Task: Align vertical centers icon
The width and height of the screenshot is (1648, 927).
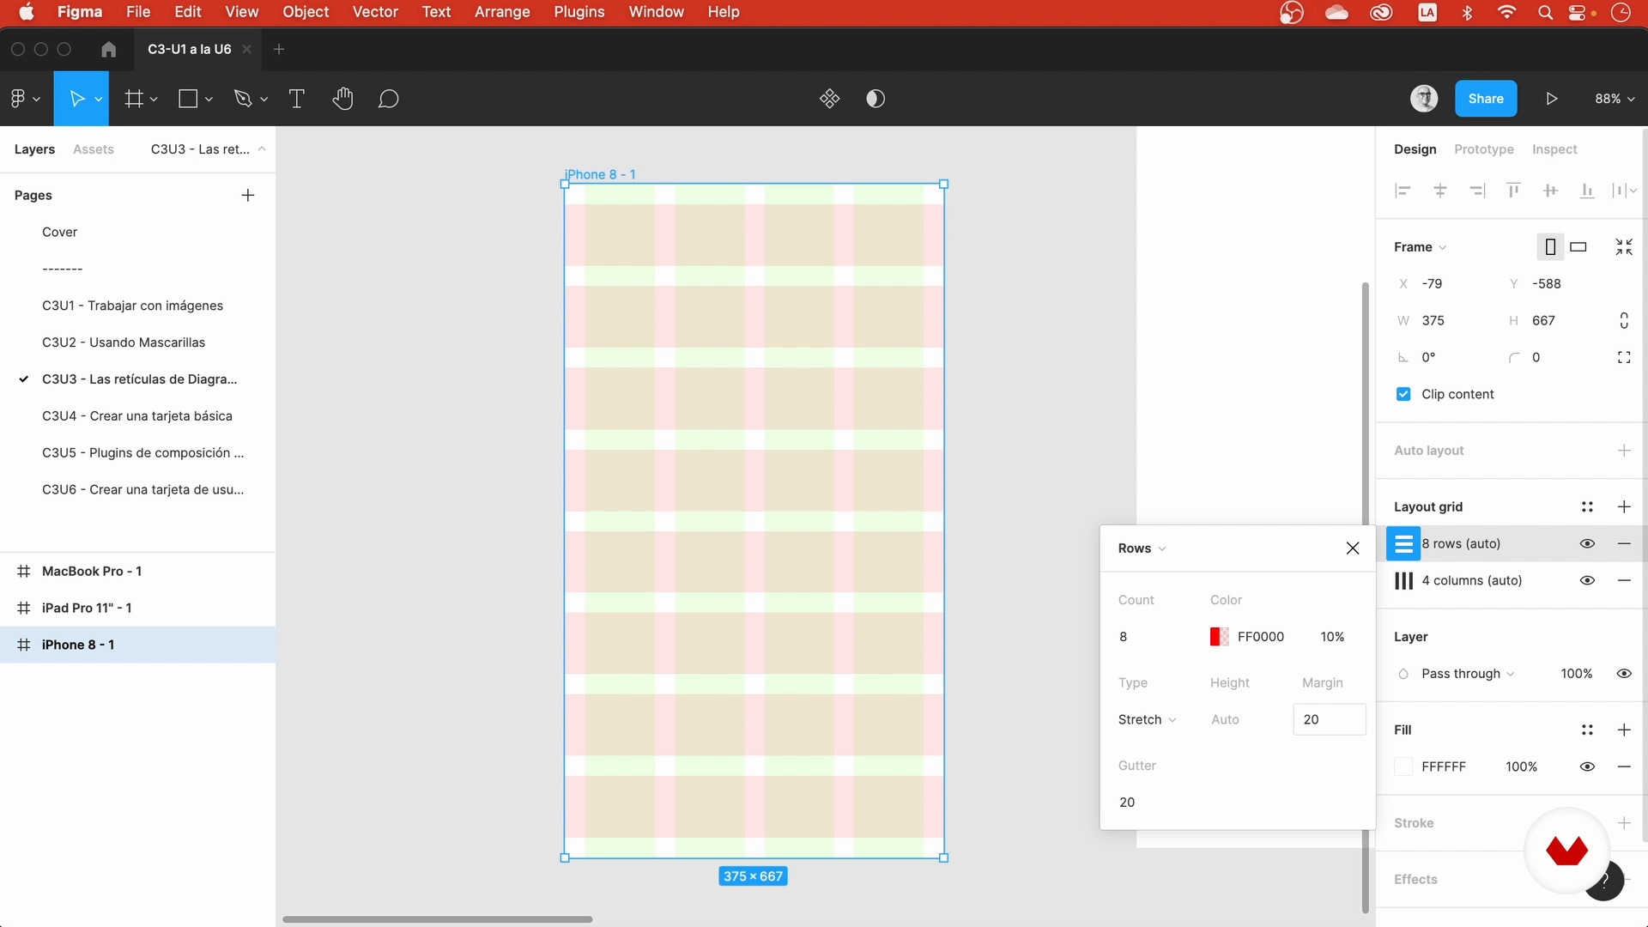Action: coord(1550,191)
